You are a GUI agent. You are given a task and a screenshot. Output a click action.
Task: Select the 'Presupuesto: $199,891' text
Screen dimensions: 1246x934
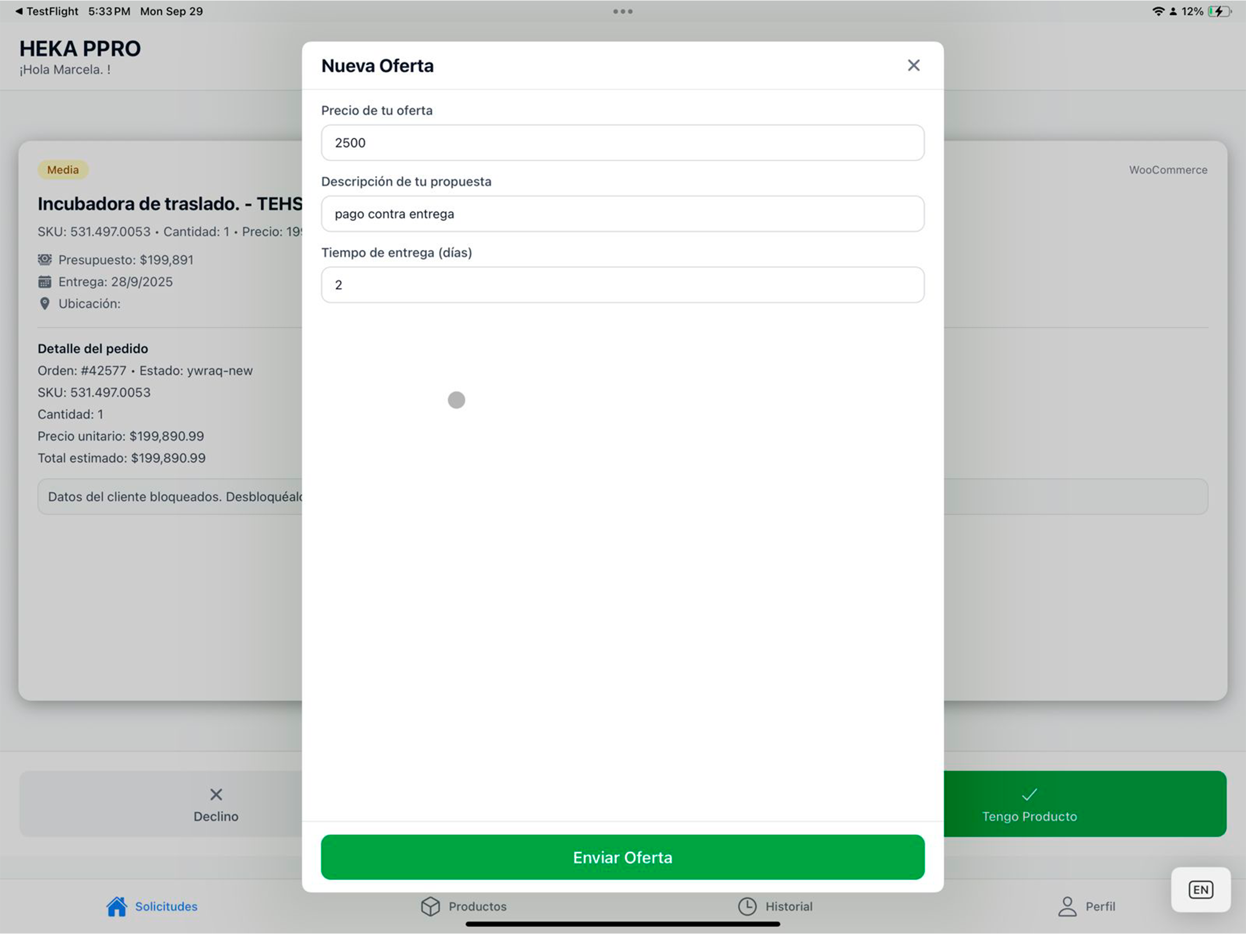pos(126,260)
